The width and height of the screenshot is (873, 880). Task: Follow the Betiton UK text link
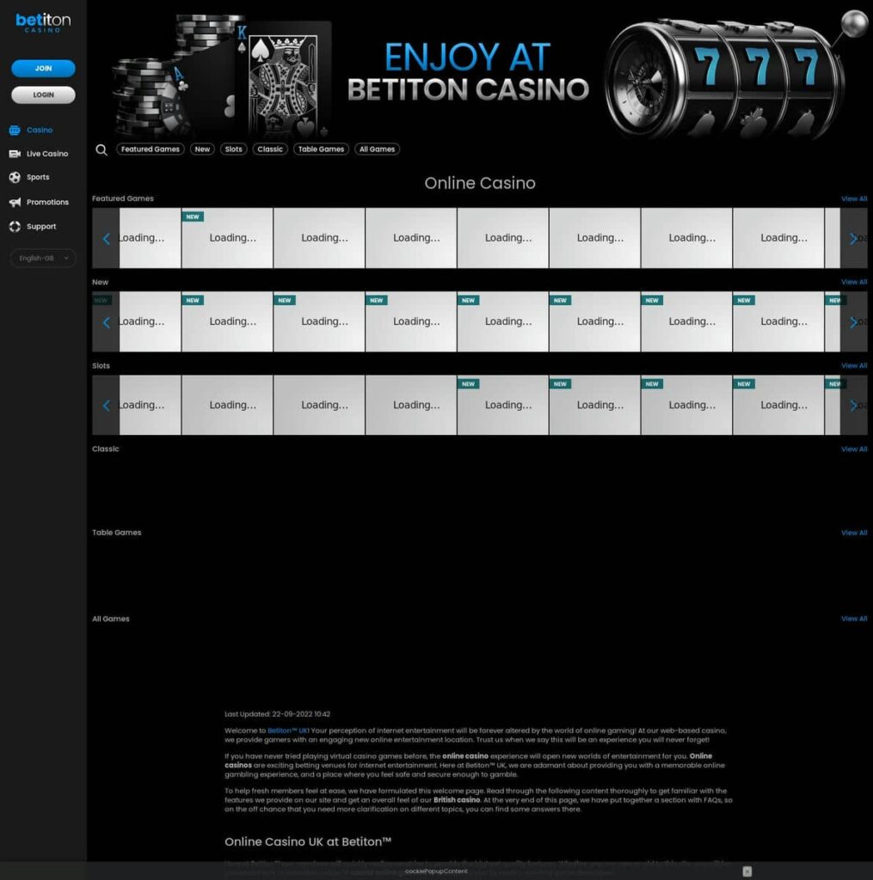tap(287, 730)
